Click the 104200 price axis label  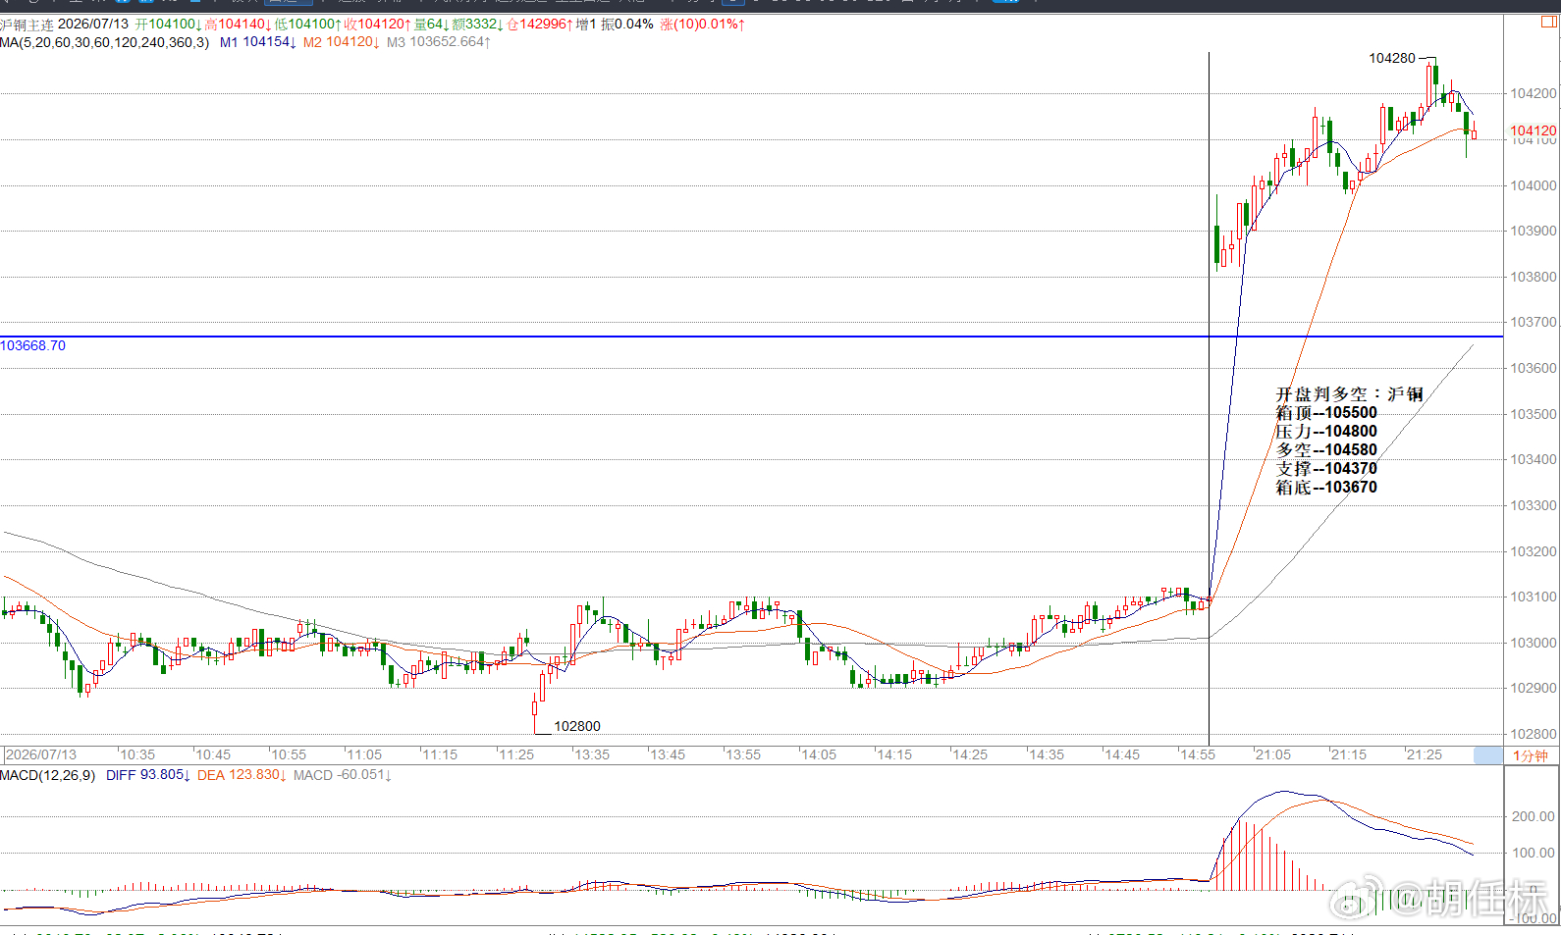pyautogui.click(x=1533, y=93)
